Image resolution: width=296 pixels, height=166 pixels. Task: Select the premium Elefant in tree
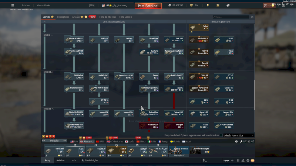199,27
